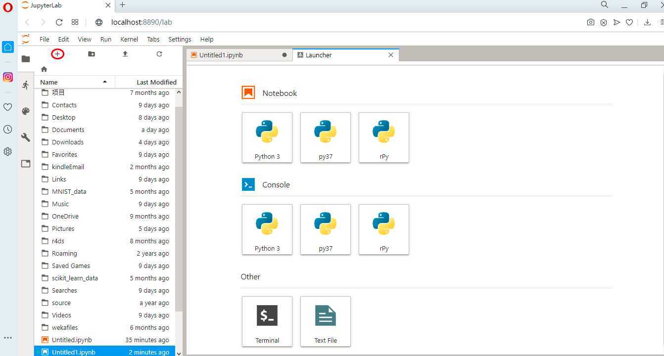This screenshot has height=356, width=664.
Task: Select the Pictures folder
Action: click(x=105, y=228)
